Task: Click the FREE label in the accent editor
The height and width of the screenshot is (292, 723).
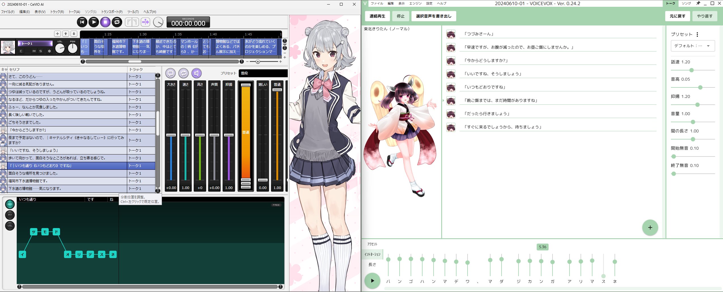Action: coord(276,205)
